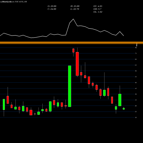Click the orange horizontal separator band

(x=71, y=43)
